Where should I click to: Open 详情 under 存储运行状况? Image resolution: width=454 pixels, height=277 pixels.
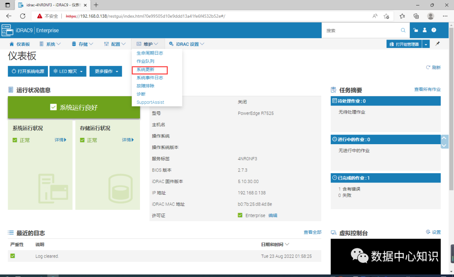128,140
